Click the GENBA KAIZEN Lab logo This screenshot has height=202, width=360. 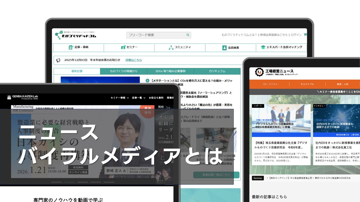[22, 97]
